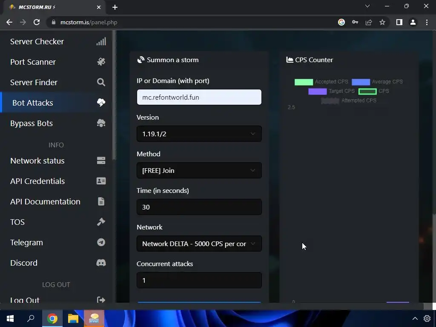This screenshot has width=436, height=327.
Task: Go back with the browser back arrow
Action: pos(9,22)
